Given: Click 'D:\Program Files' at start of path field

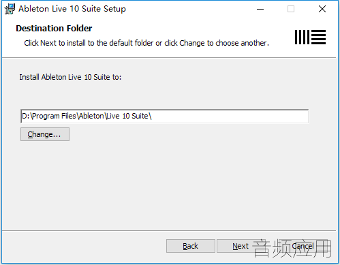Looking at the screenshot, I should pyautogui.click(x=49, y=116).
